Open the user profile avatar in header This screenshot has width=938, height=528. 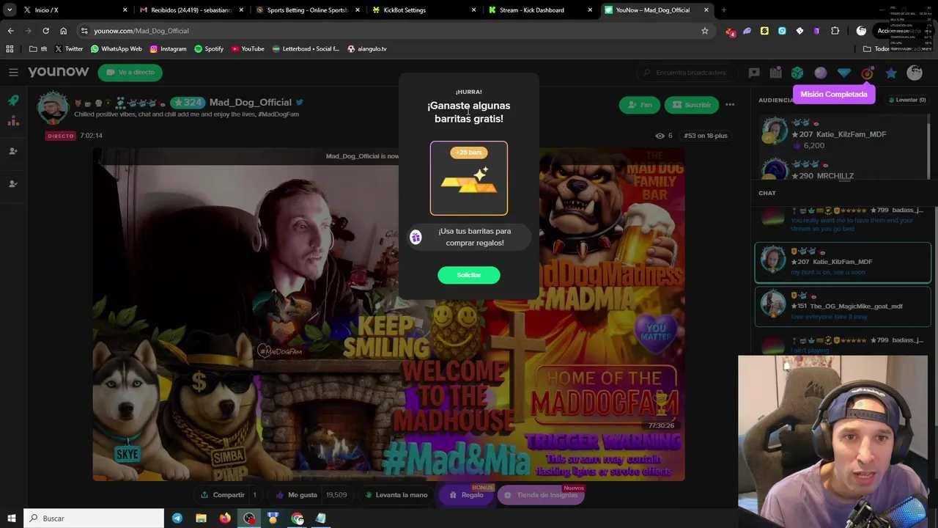point(915,73)
